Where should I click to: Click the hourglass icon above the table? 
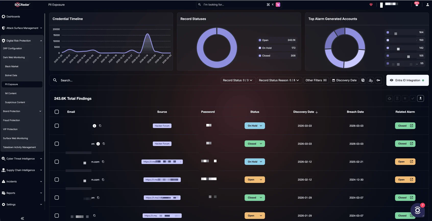(397, 98)
